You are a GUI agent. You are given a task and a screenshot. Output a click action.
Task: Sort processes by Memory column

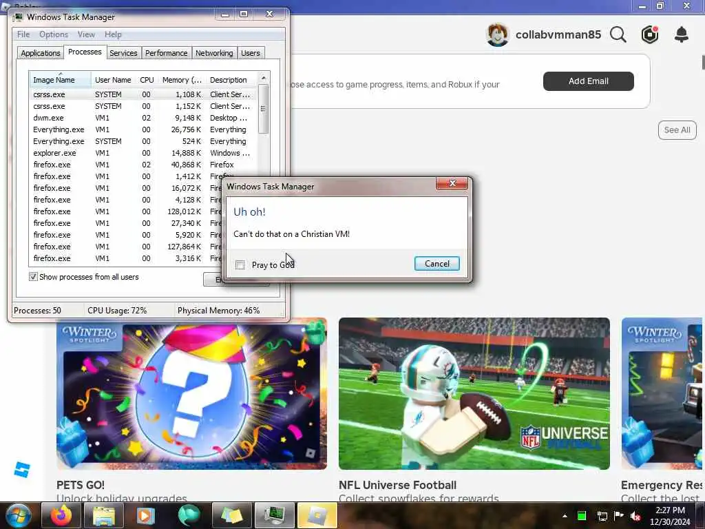[182, 80]
